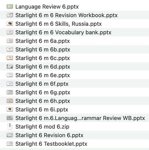Click the Starlight 6 m 6i.pptx icon
The width and height of the screenshot is (149, 150).
pyautogui.click(x=10, y=109)
